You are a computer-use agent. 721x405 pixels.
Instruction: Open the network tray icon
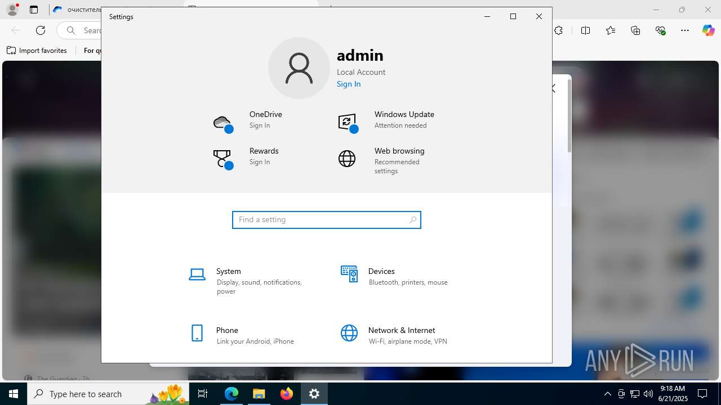click(634, 394)
